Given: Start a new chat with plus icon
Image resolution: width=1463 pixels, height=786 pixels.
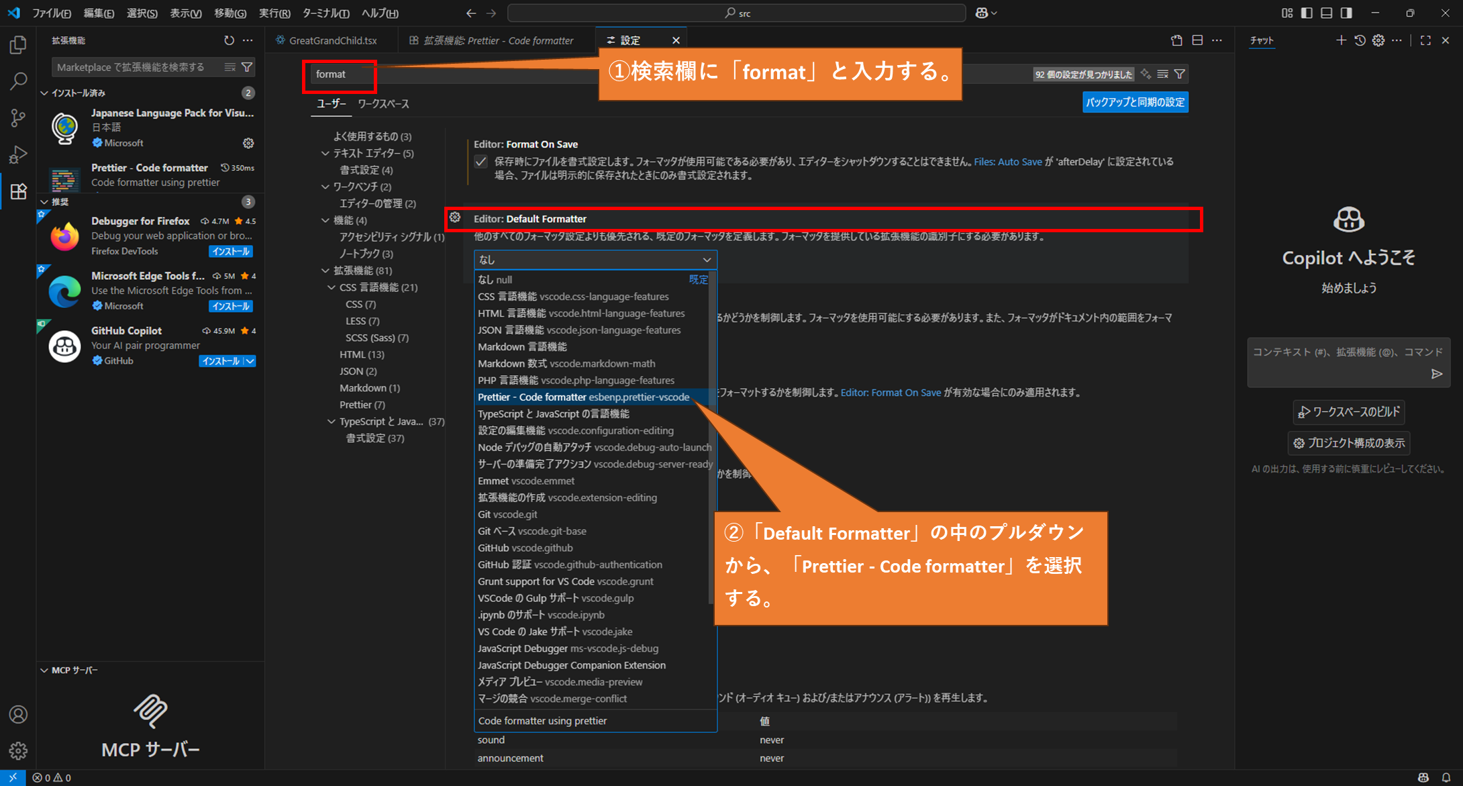Looking at the screenshot, I should (1341, 40).
